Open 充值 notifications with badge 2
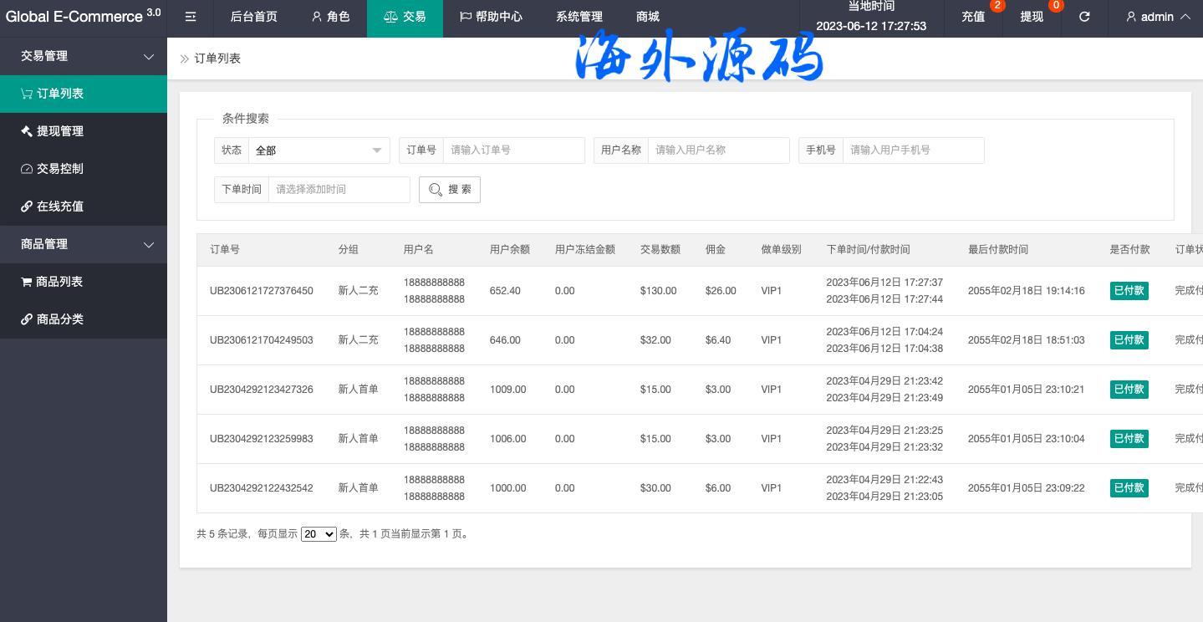 pos(973,17)
